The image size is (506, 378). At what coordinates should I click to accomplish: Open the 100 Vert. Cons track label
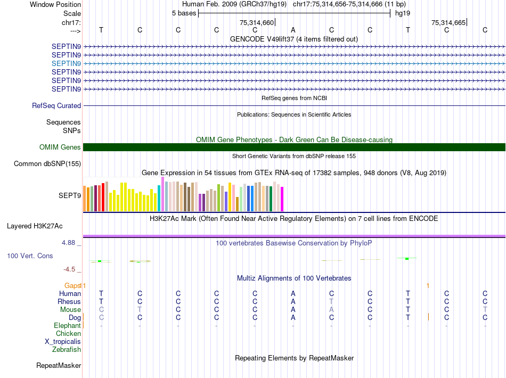tap(30, 256)
